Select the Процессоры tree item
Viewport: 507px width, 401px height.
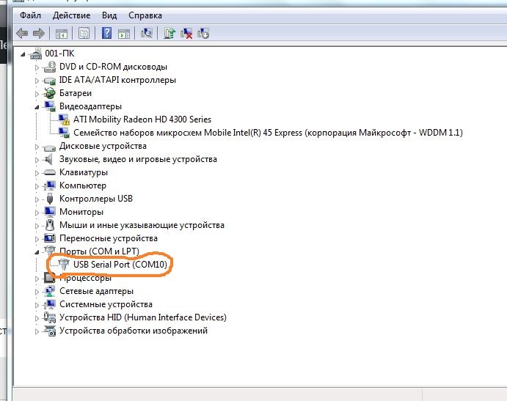click(85, 278)
